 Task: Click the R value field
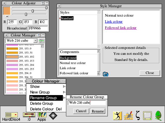12,22
